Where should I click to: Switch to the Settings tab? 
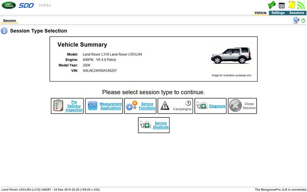(278, 13)
